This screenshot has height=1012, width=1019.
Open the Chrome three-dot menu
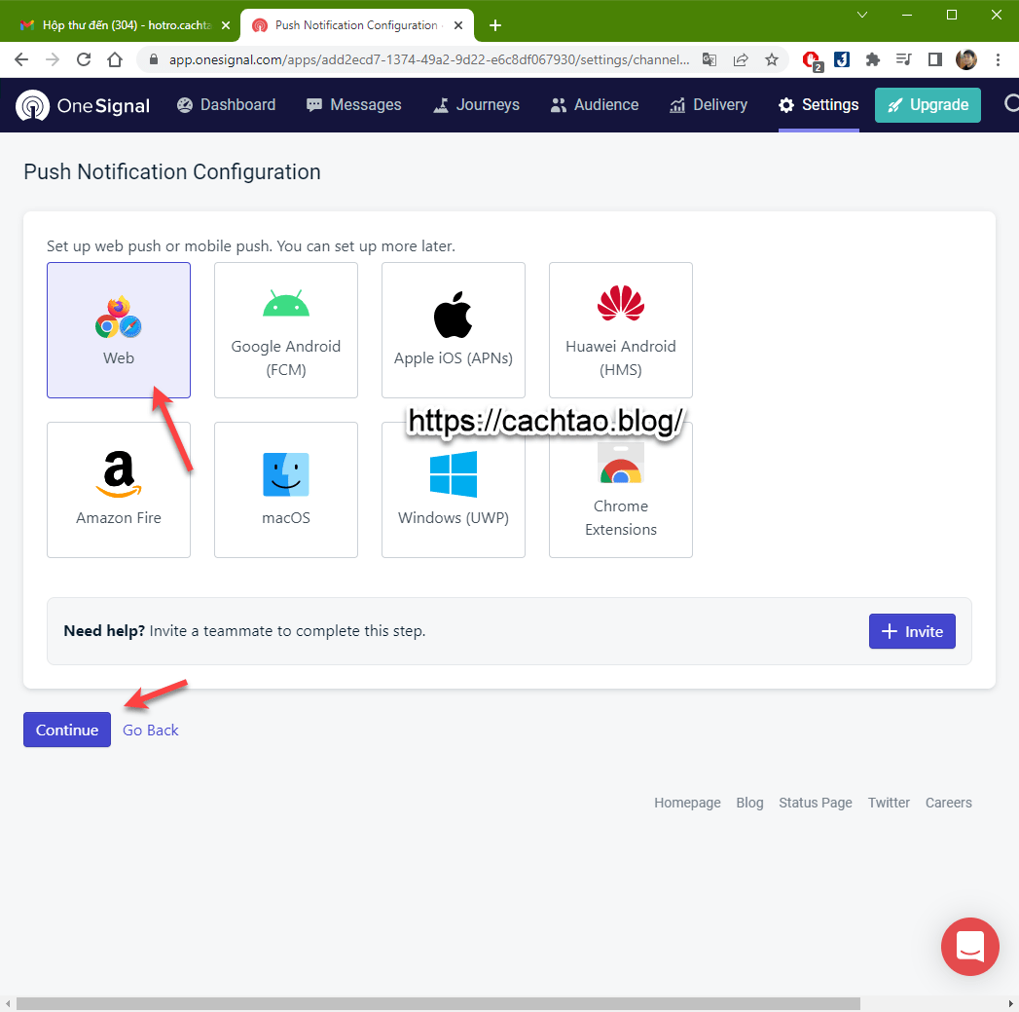(998, 59)
